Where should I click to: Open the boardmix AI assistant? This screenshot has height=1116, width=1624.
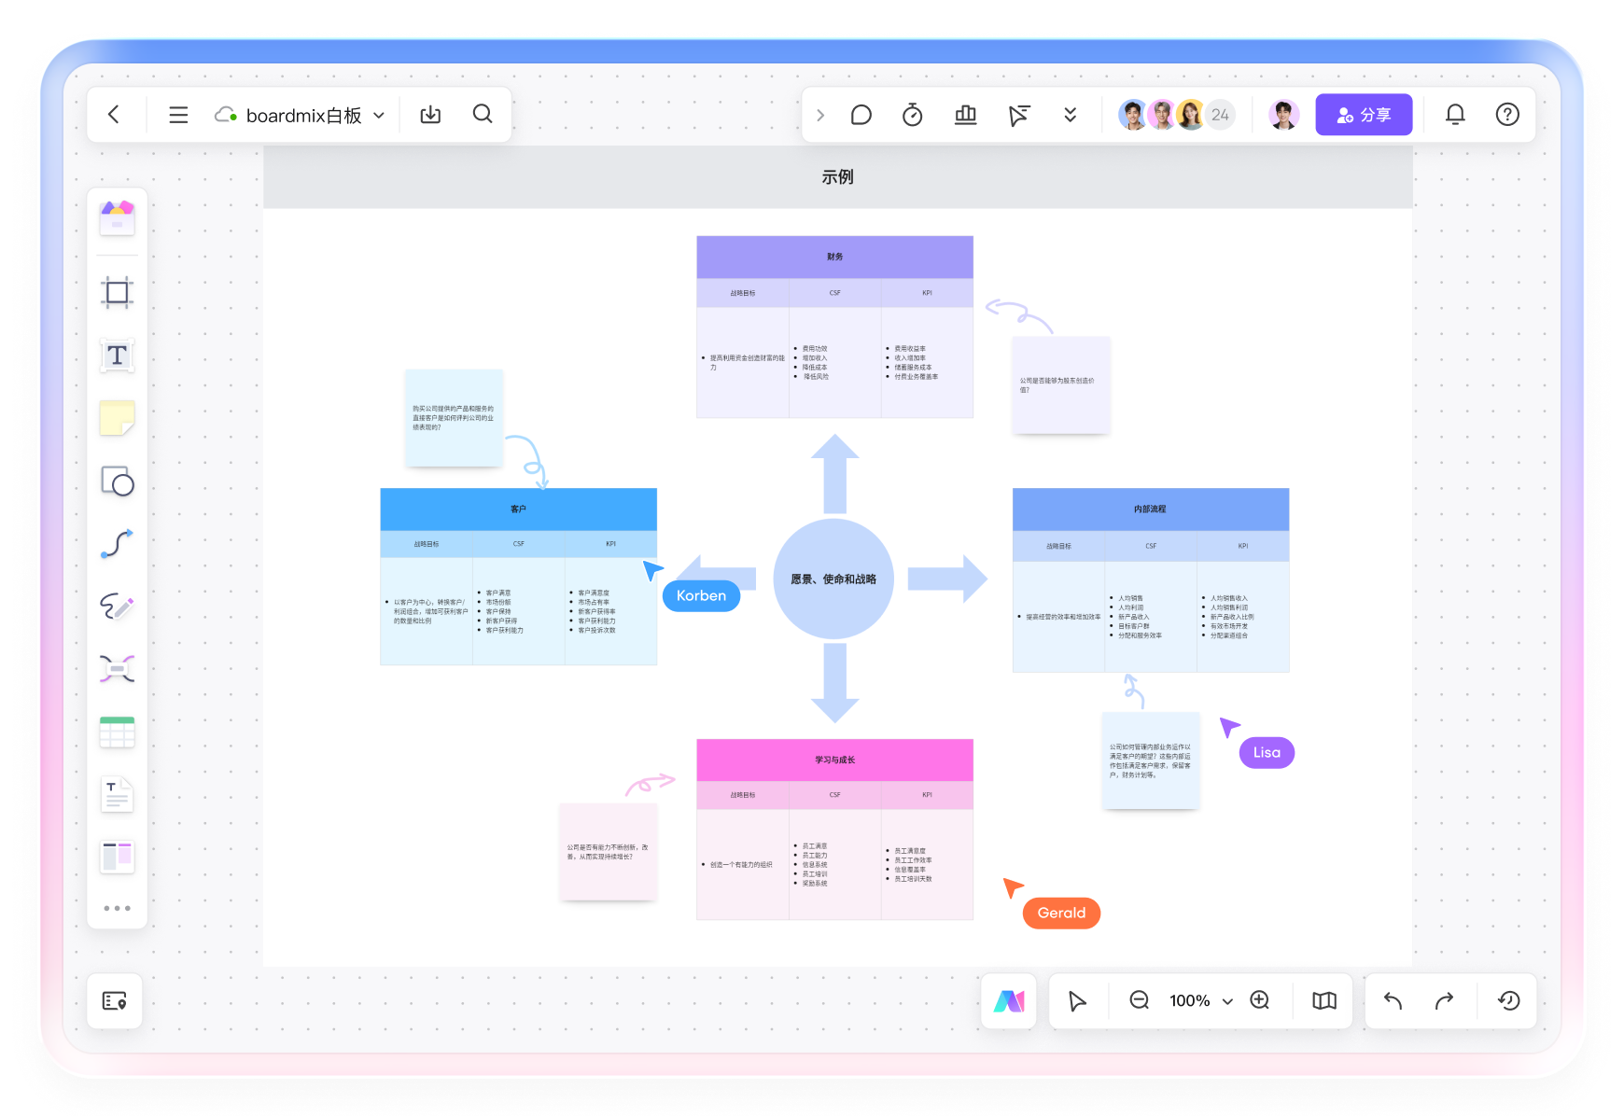click(x=1008, y=1001)
